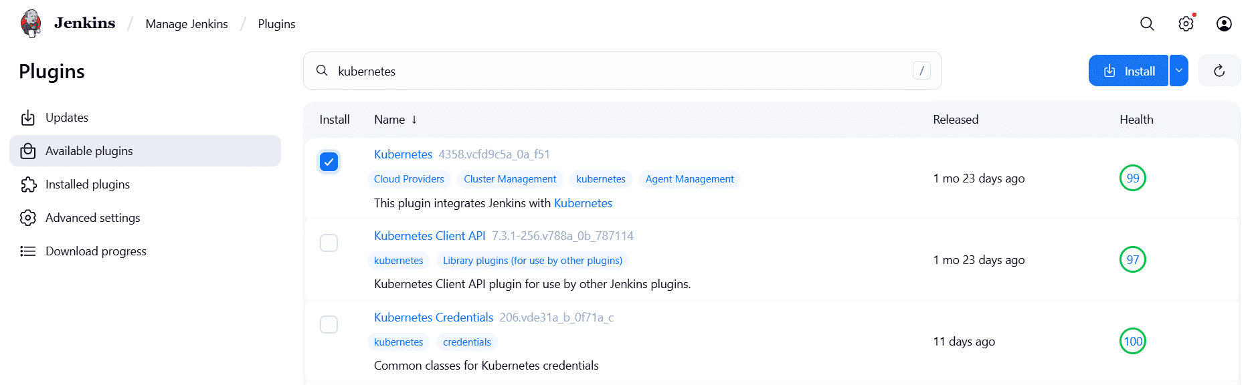This screenshot has width=1256, height=385.
Task: Click the Install column header
Action: (x=335, y=120)
